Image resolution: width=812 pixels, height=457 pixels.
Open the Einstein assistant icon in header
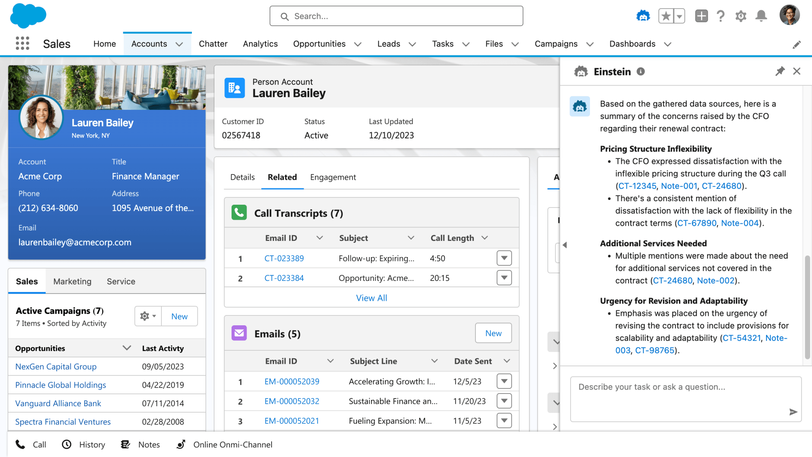tap(643, 16)
